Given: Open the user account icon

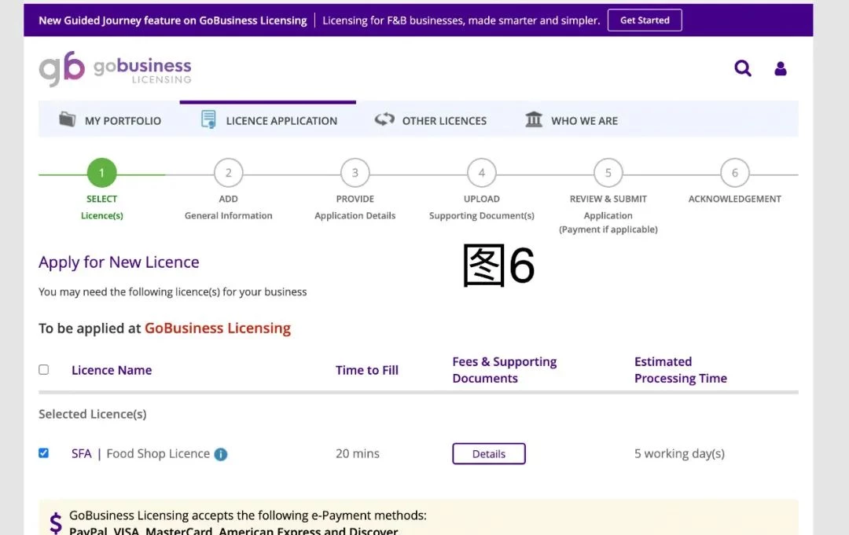Looking at the screenshot, I should pos(781,68).
